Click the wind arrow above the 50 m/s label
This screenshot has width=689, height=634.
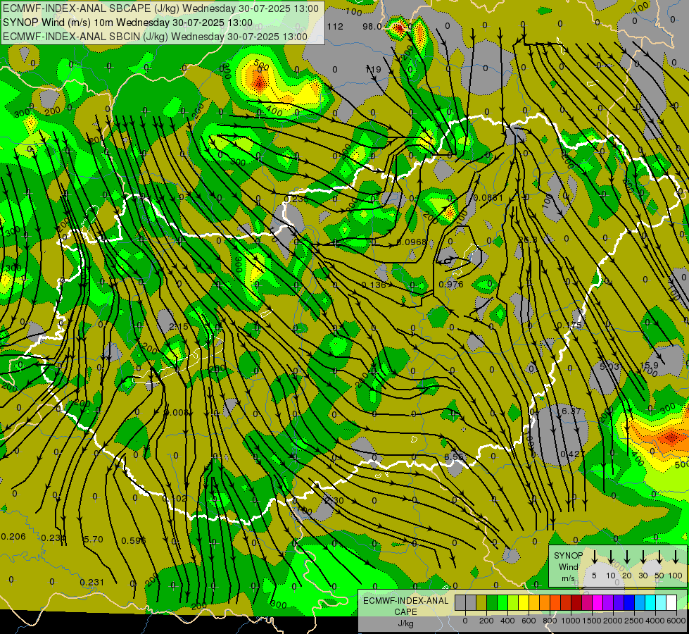(659, 557)
